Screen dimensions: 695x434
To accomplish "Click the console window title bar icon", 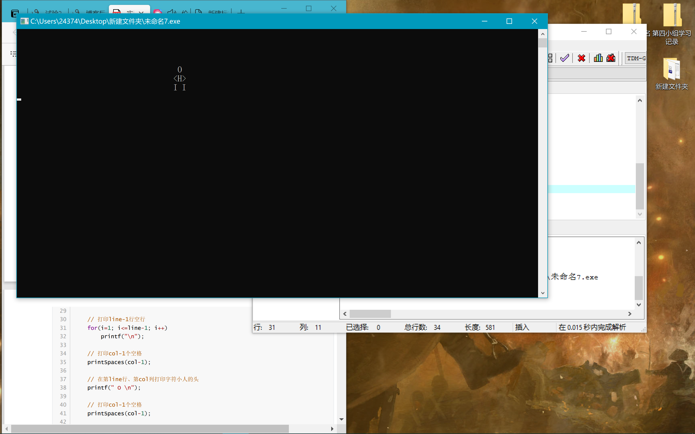I will 24,21.
